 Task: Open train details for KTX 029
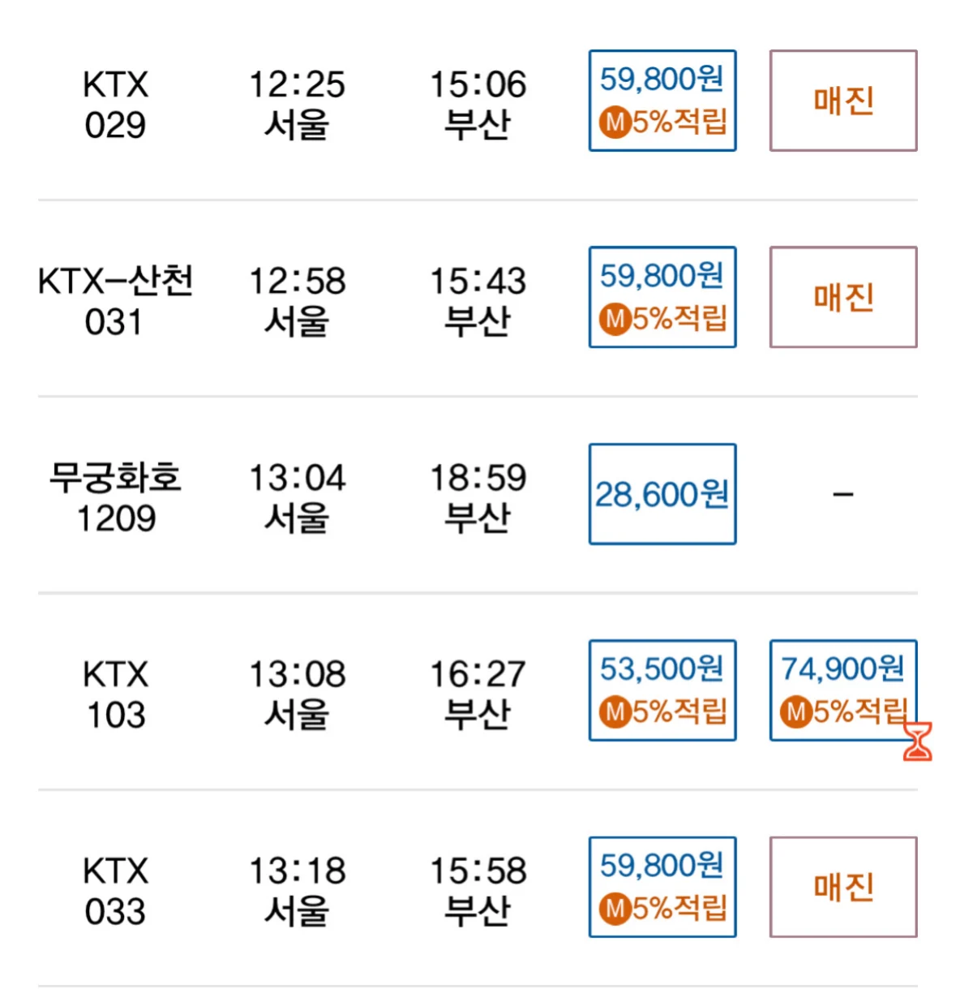point(115,105)
